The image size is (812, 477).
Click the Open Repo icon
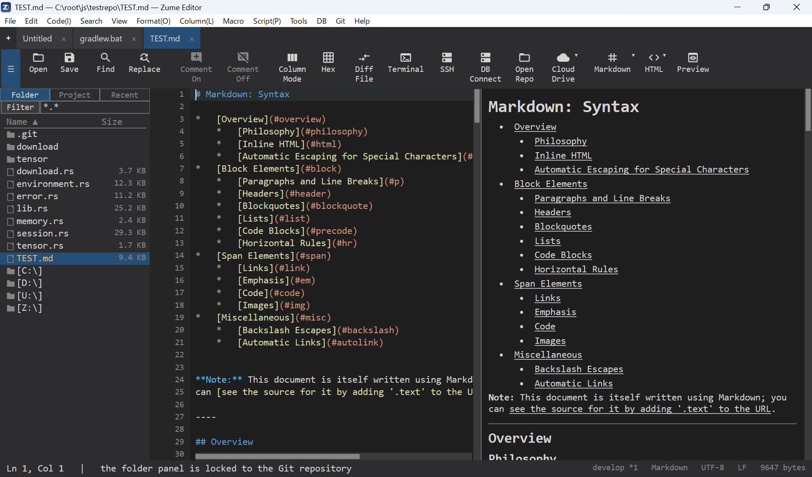tap(524, 67)
